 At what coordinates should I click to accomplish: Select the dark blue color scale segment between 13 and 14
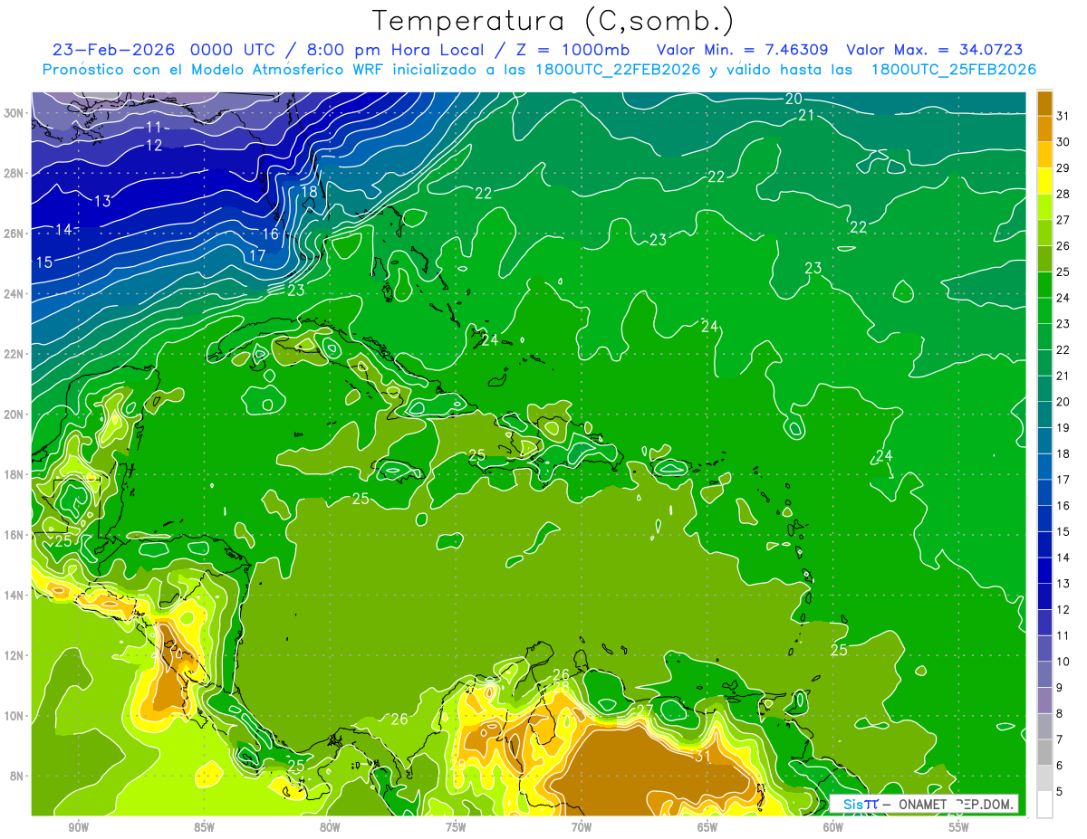[x=1044, y=570]
